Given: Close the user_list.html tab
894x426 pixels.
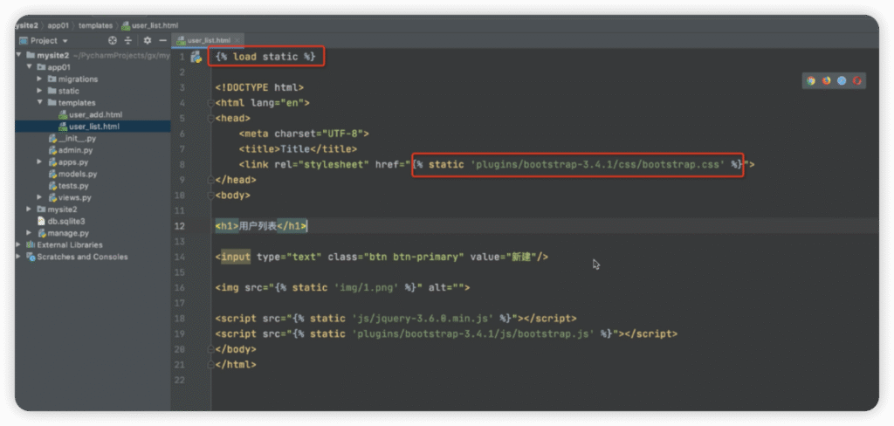Looking at the screenshot, I should coord(237,40).
